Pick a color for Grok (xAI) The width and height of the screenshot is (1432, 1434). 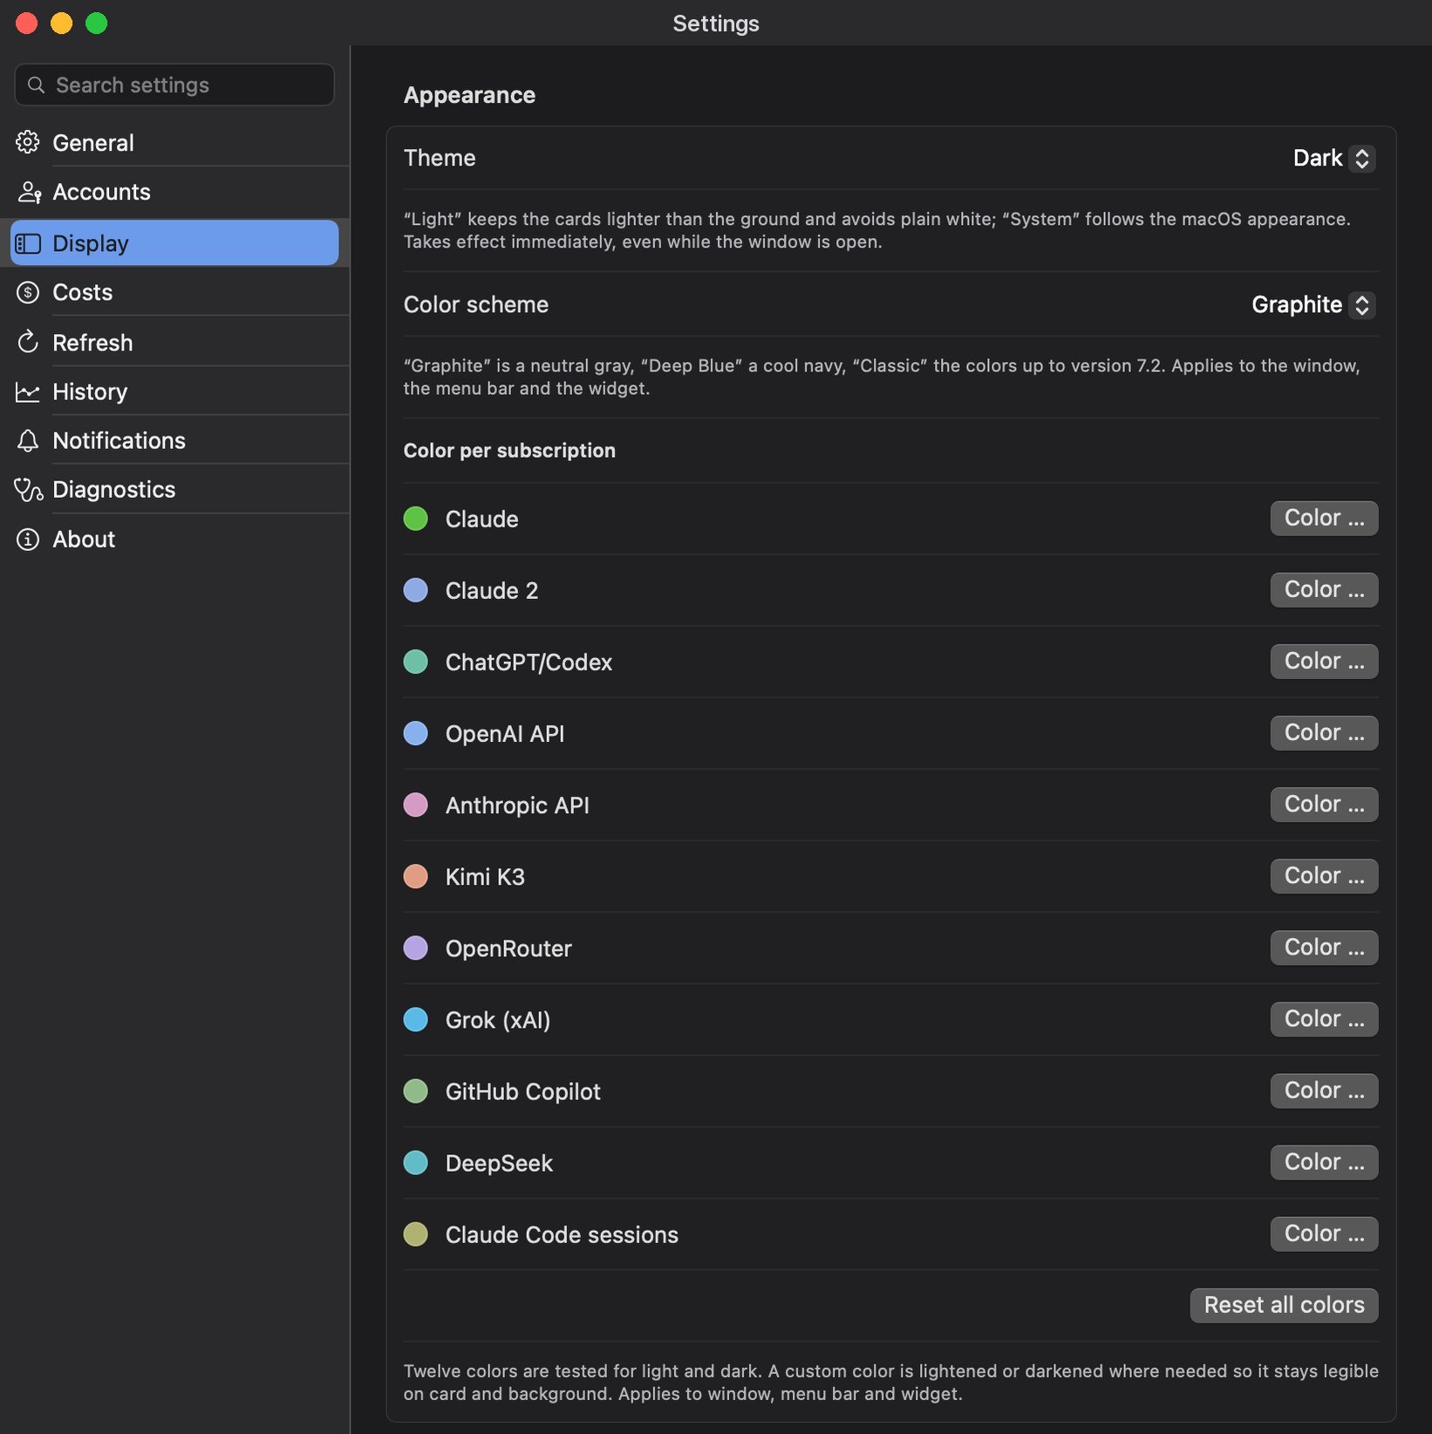1324,1018
